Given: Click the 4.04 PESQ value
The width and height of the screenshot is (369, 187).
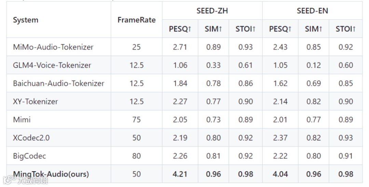Looking at the screenshot, I should [x=280, y=174].
